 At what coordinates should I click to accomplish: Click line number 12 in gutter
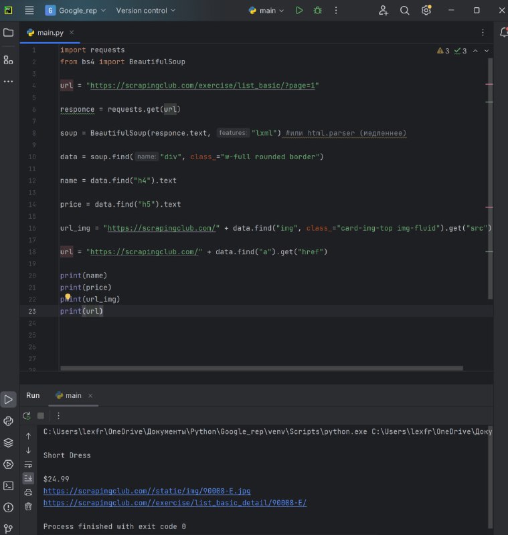coord(32,181)
